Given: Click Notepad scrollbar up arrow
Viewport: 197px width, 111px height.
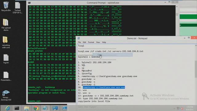Looking at the screenshot, I should click(196, 46).
